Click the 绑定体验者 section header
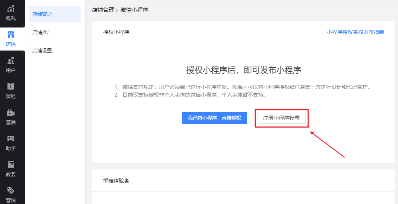This screenshot has height=204, width=398. point(116,181)
